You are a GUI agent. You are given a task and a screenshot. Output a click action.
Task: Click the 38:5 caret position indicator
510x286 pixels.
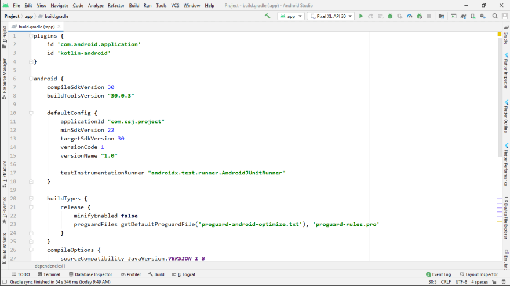pos(432,282)
